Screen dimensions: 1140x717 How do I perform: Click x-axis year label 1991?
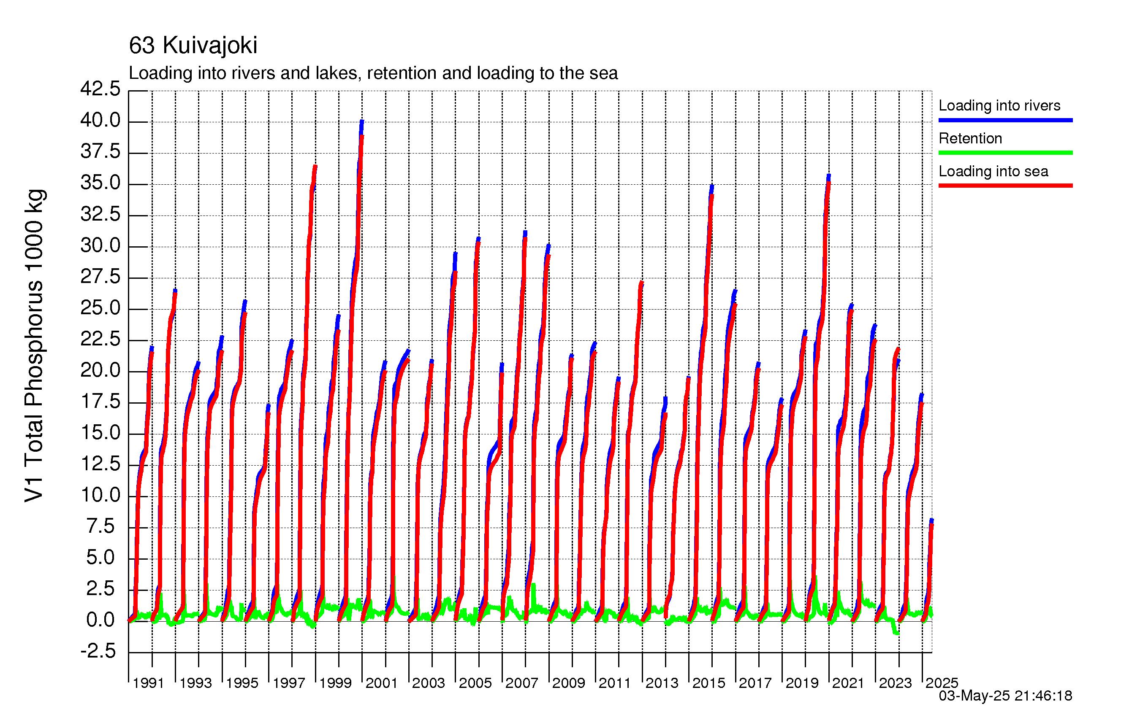pyautogui.click(x=148, y=683)
